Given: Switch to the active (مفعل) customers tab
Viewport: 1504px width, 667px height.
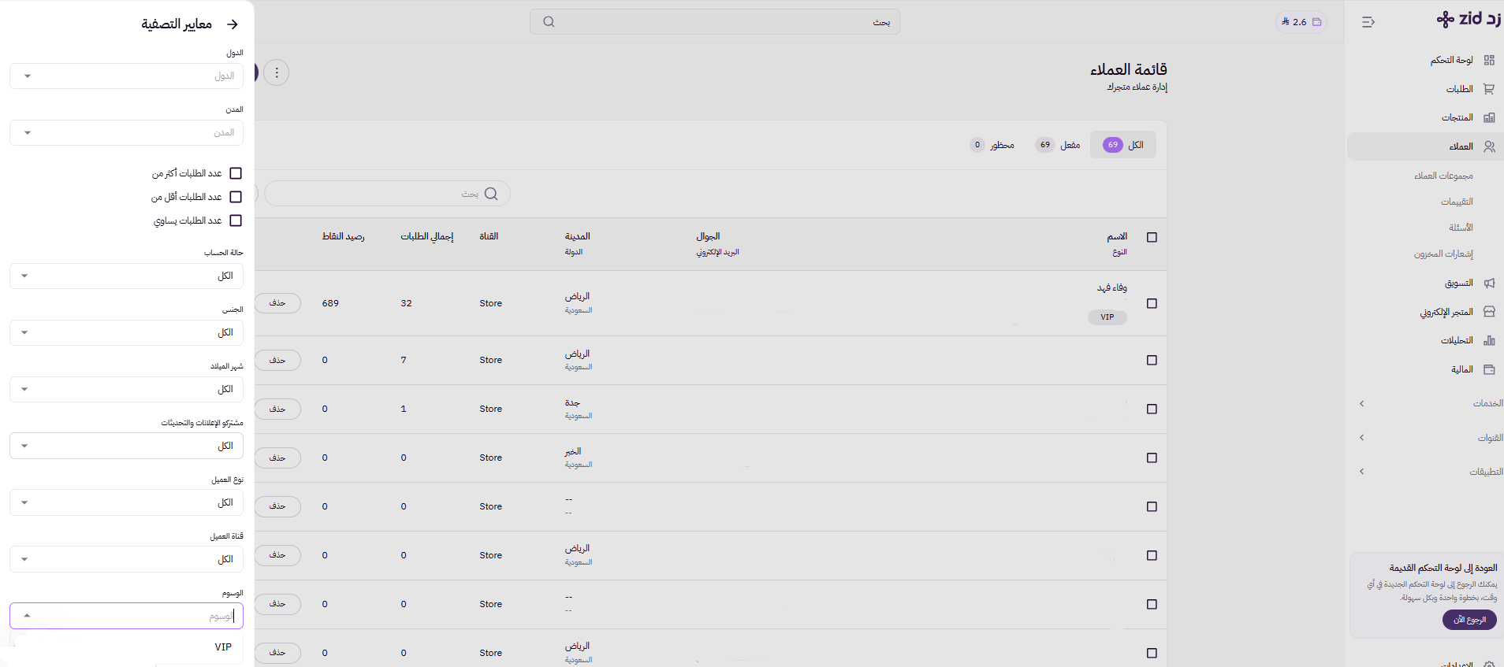Looking at the screenshot, I should click(1058, 145).
